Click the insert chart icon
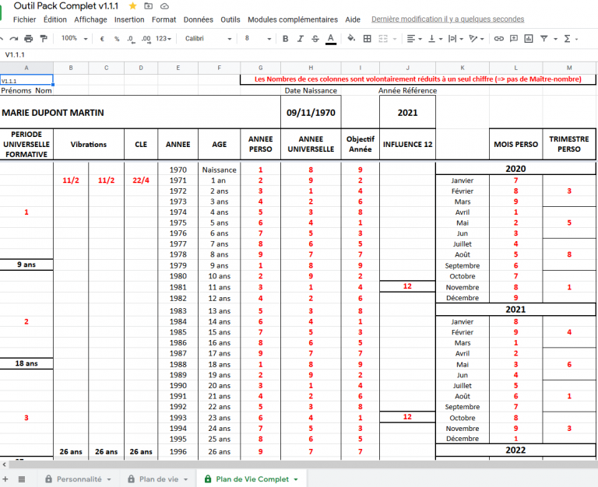This screenshot has height=487, width=598. 527,38
